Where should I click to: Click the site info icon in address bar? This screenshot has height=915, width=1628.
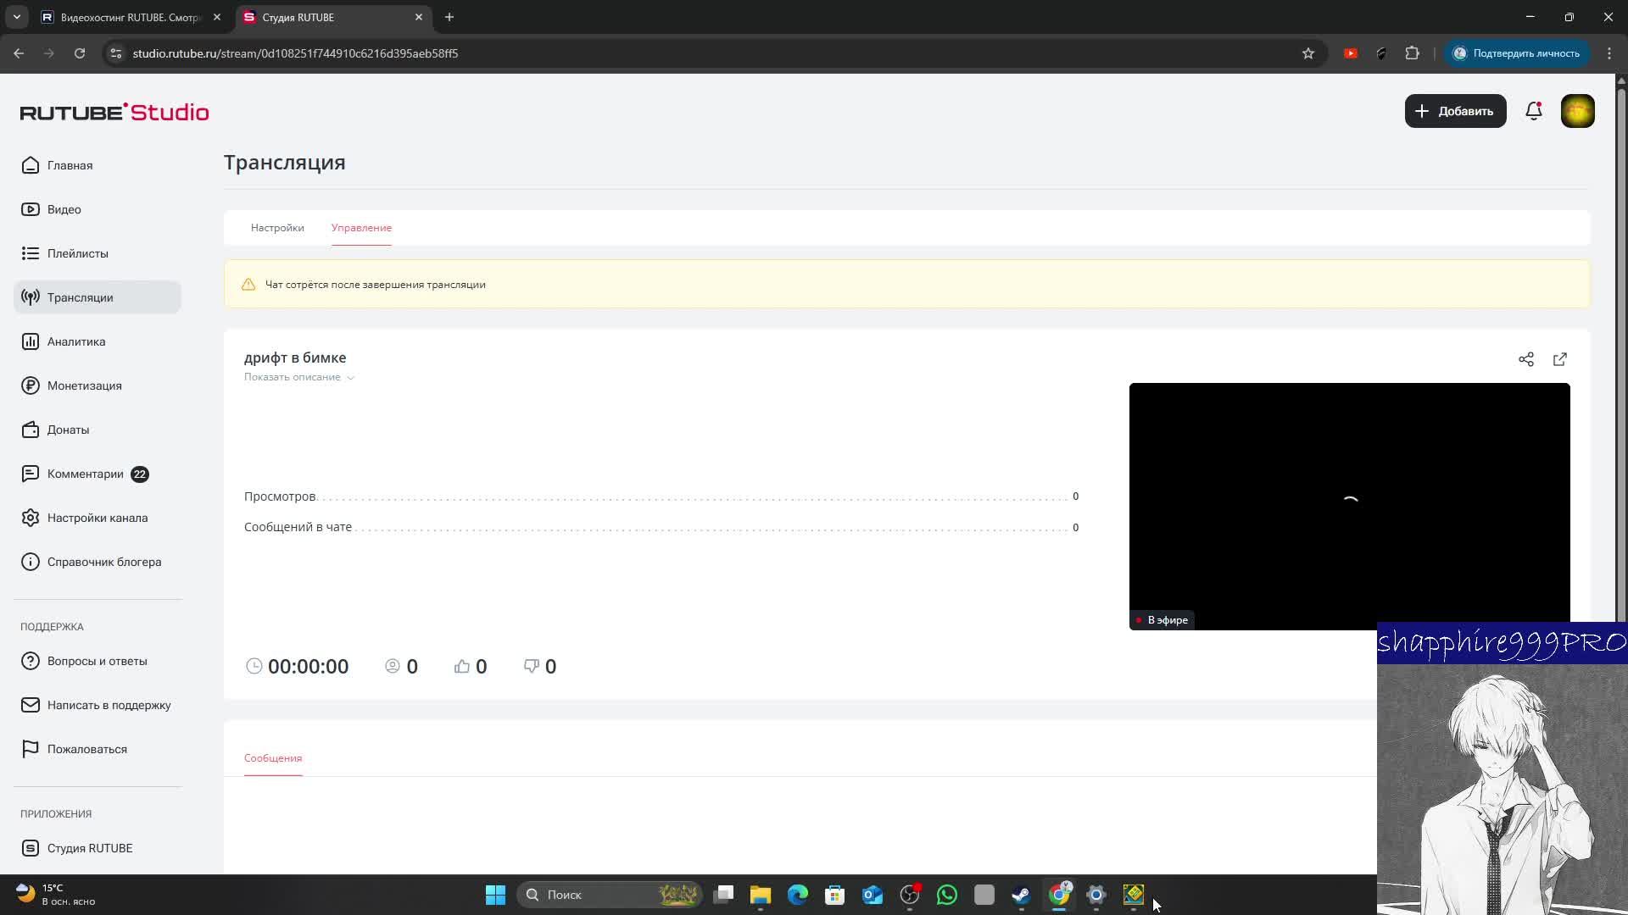coord(116,53)
